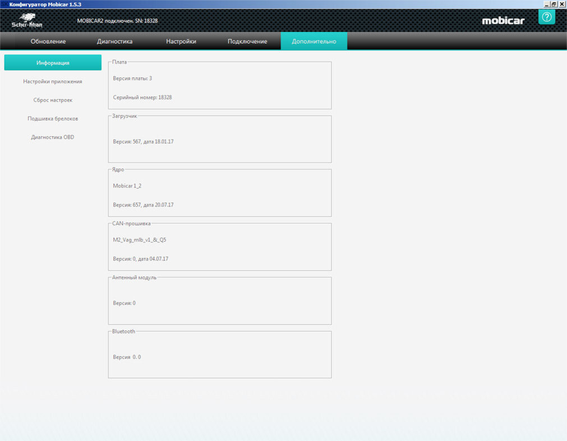Click the CAN firmware date 04.07.17 line
The image size is (567, 441).
(140, 259)
